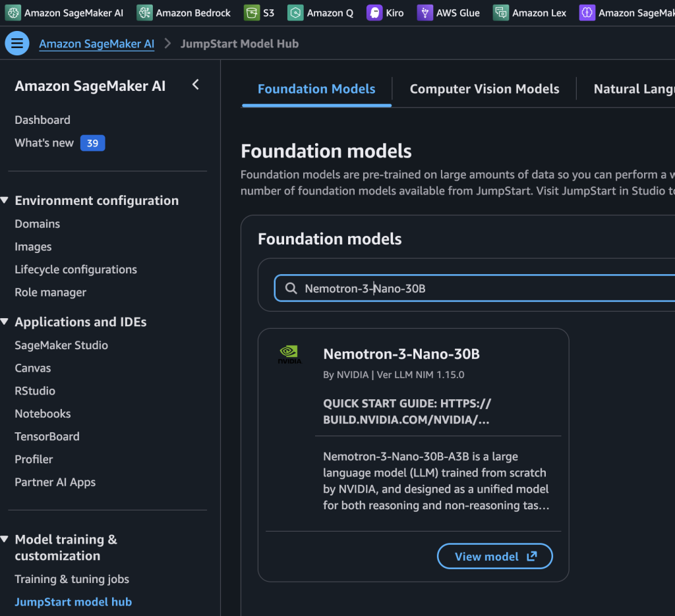Click the NVIDIA logo on the model card
The image size is (675, 616).
(x=289, y=353)
